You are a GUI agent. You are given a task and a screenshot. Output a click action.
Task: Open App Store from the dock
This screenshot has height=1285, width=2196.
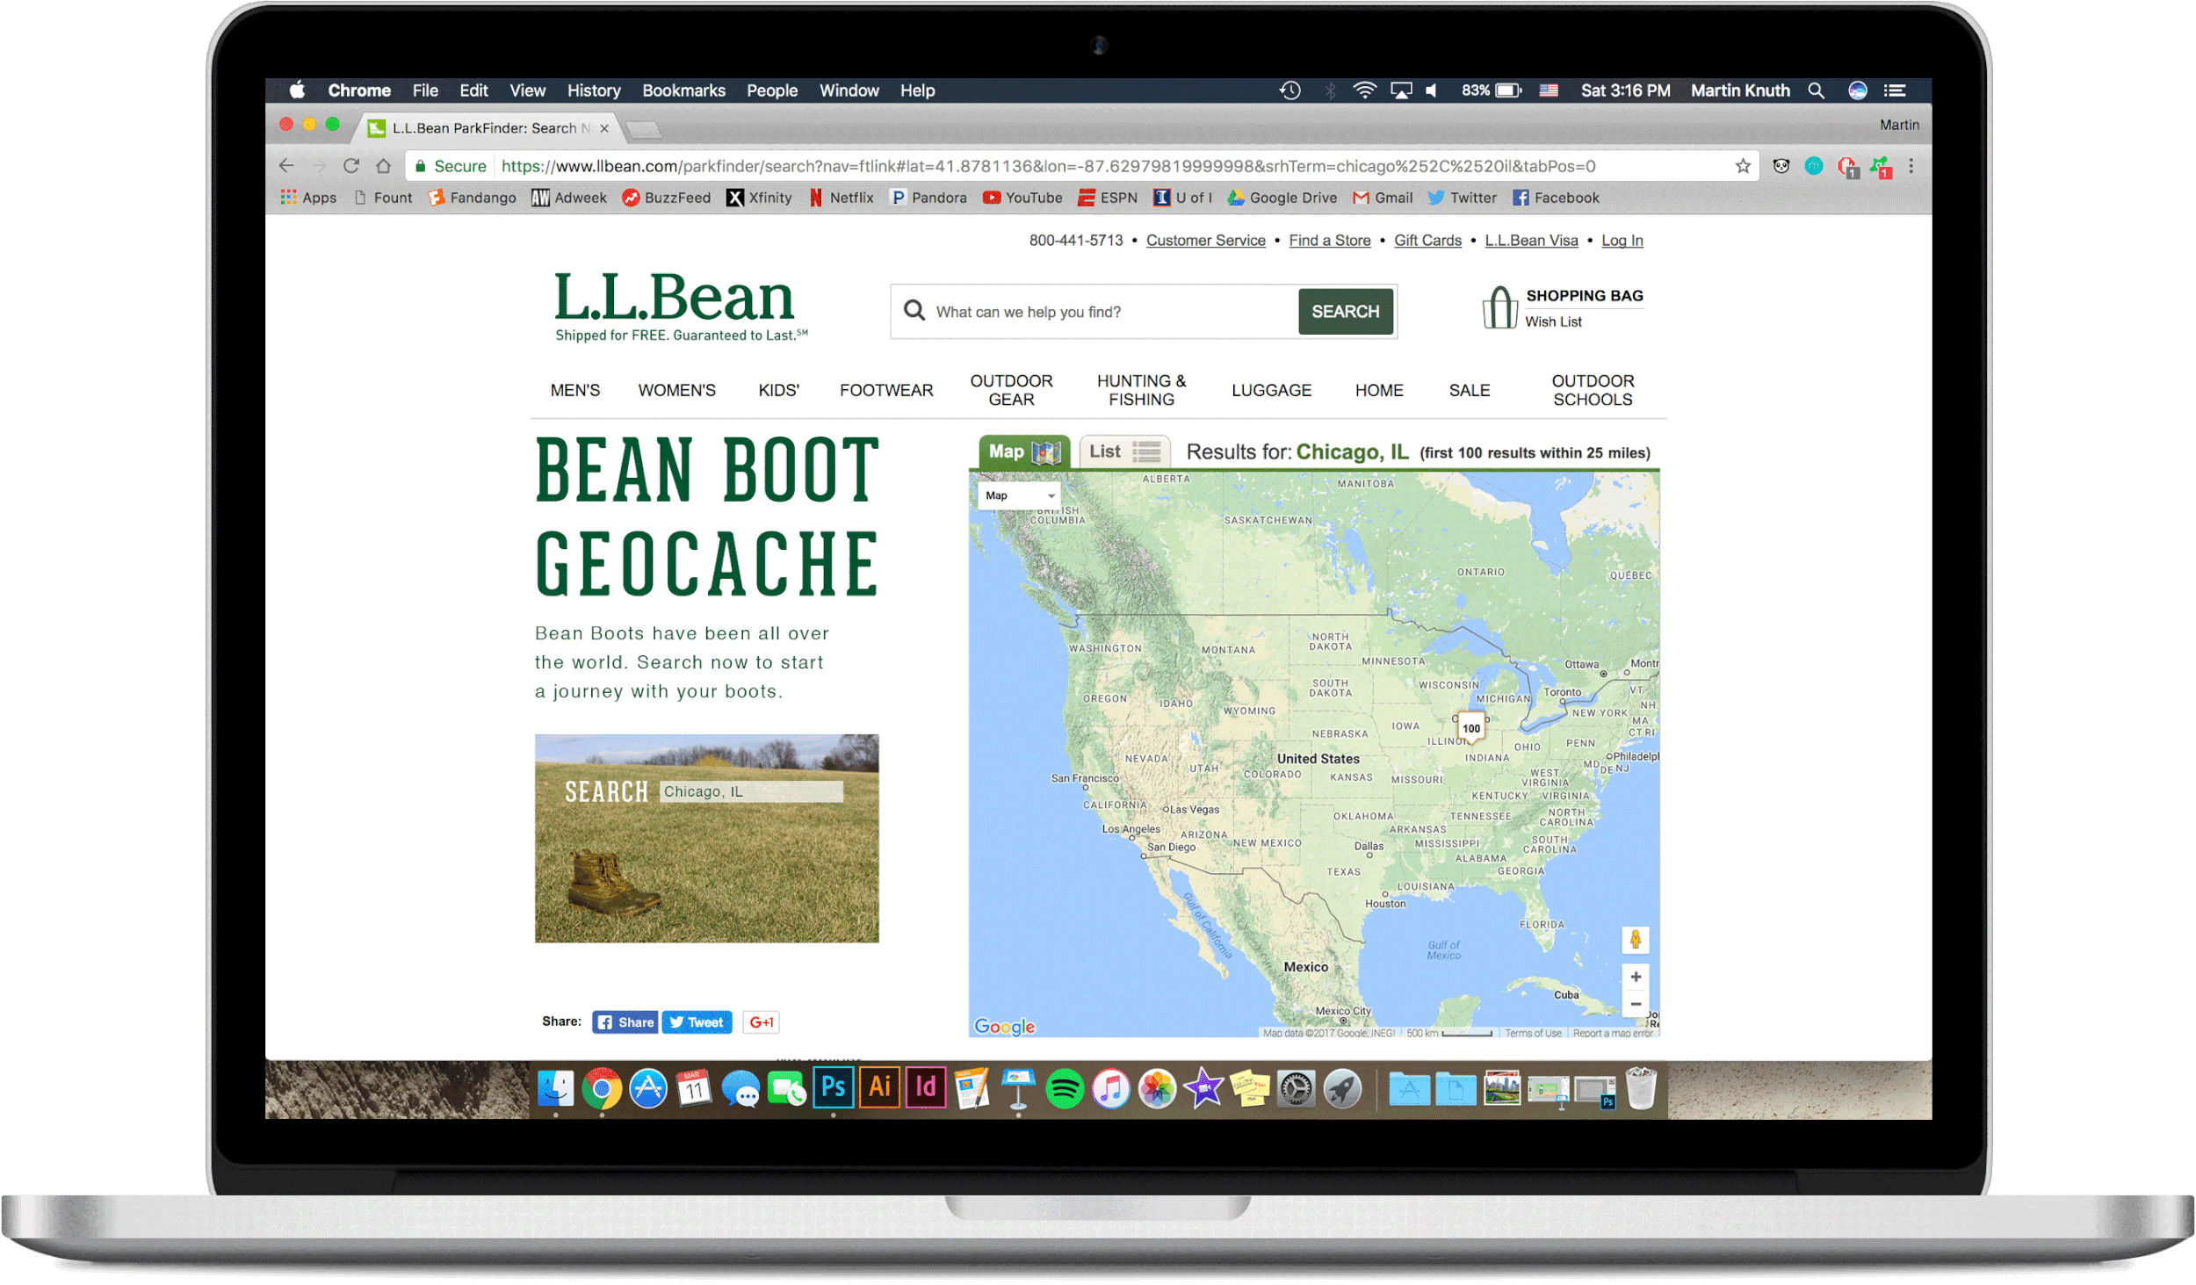(x=648, y=1089)
